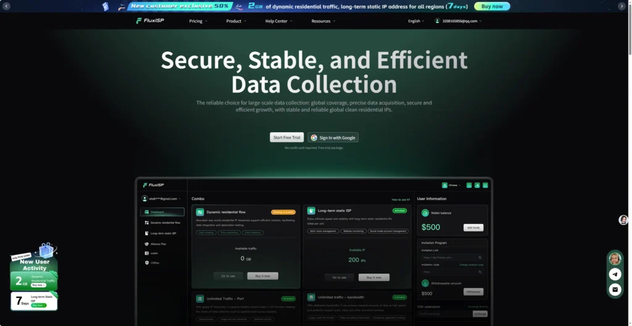Click the Social media account management tag
This screenshot has height=326, width=632.
(388, 231)
